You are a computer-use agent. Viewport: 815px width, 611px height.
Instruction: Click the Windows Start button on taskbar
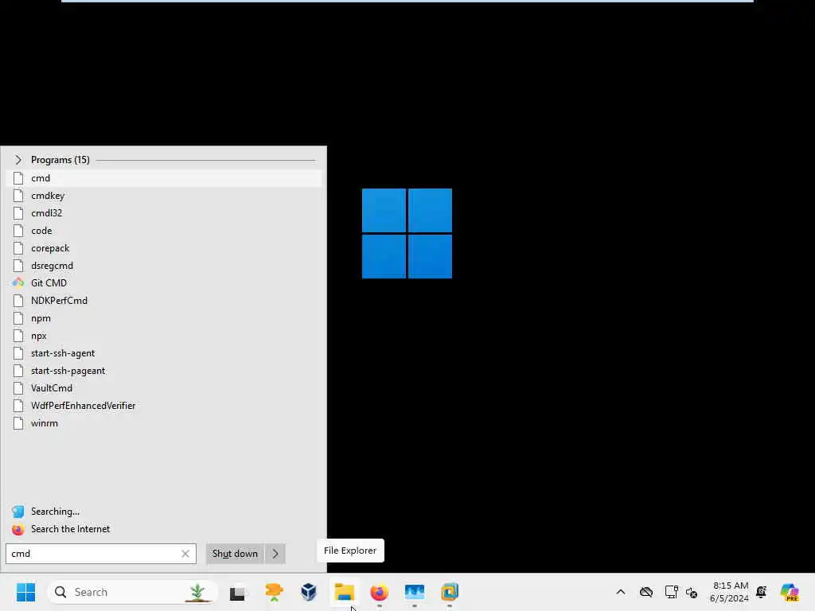point(25,592)
